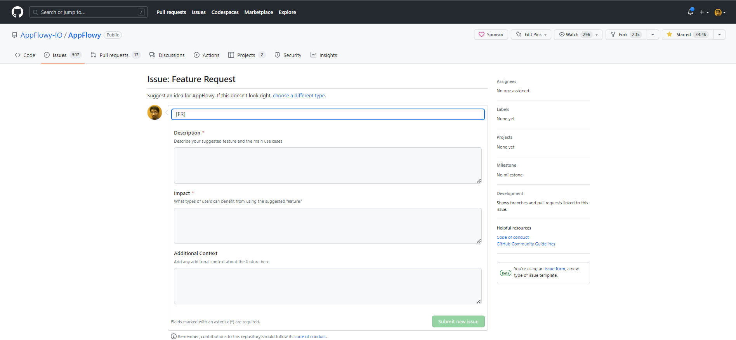Open Codespaces in top navigation

tap(225, 12)
